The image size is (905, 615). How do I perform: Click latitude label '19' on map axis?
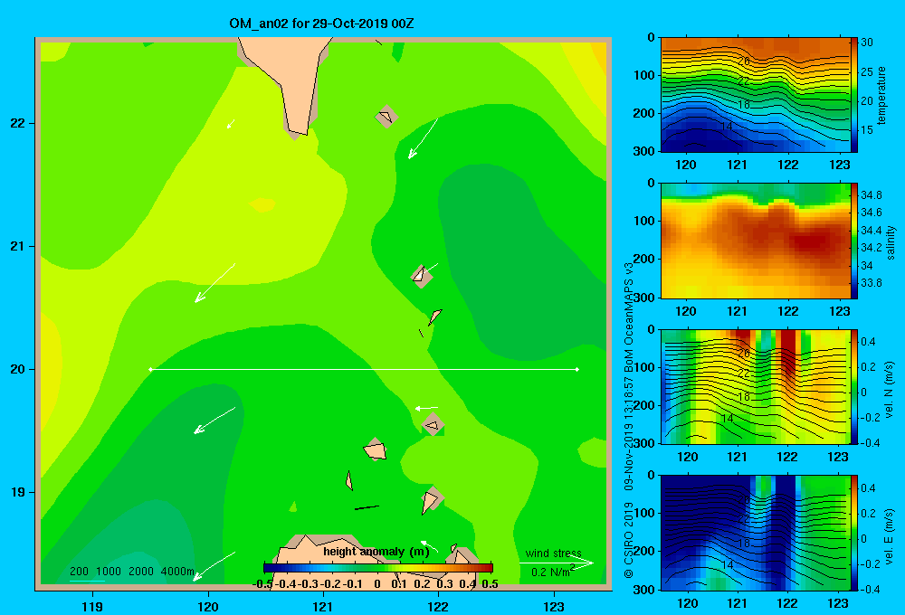[x=18, y=492]
